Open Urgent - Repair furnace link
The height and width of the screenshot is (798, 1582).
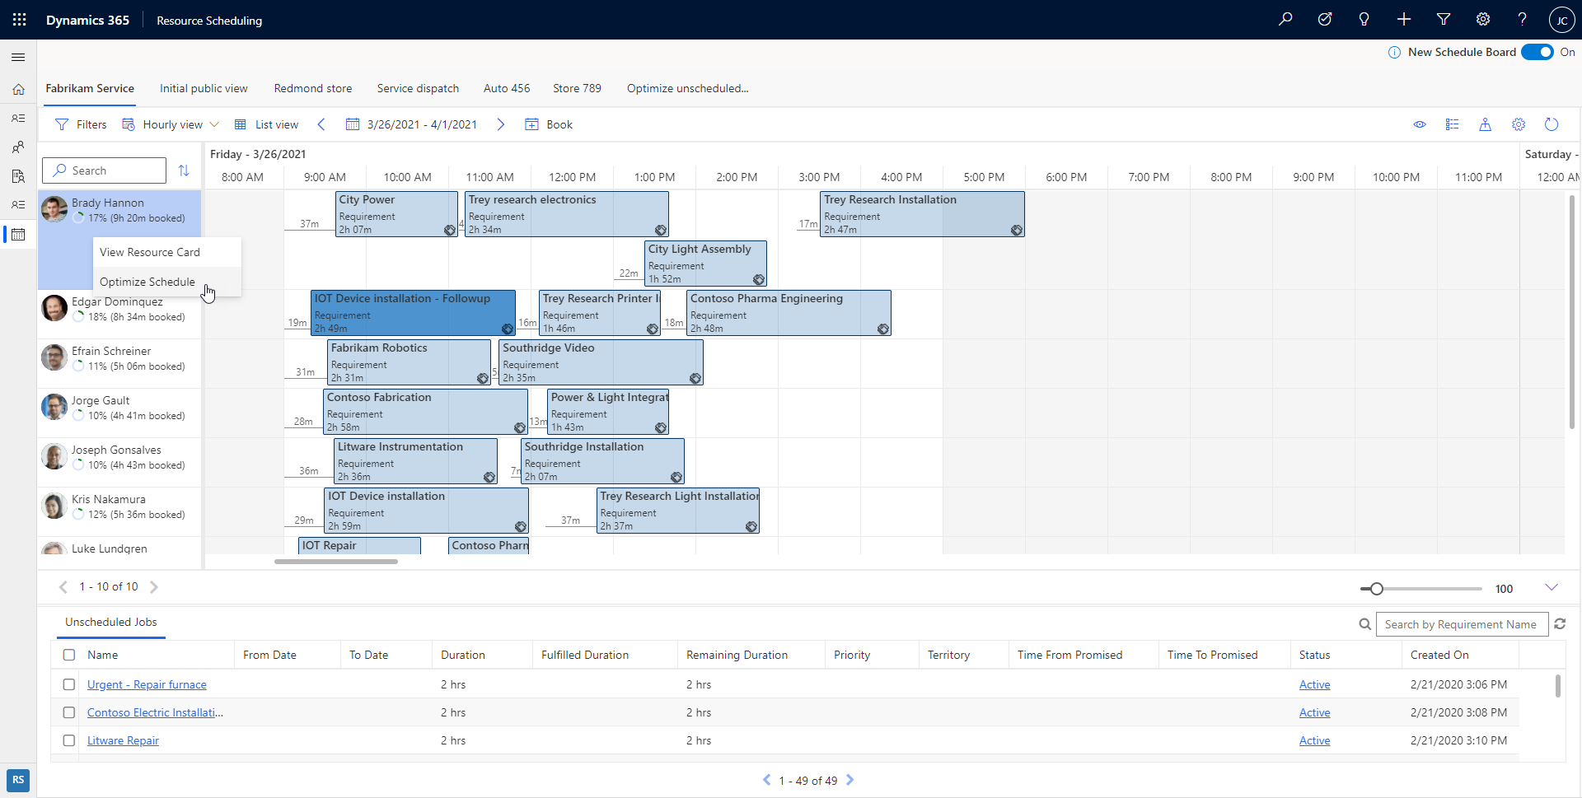(147, 684)
